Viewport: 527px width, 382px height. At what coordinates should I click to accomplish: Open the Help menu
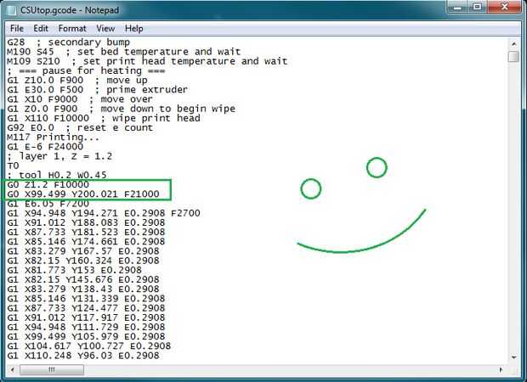tap(134, 29)
